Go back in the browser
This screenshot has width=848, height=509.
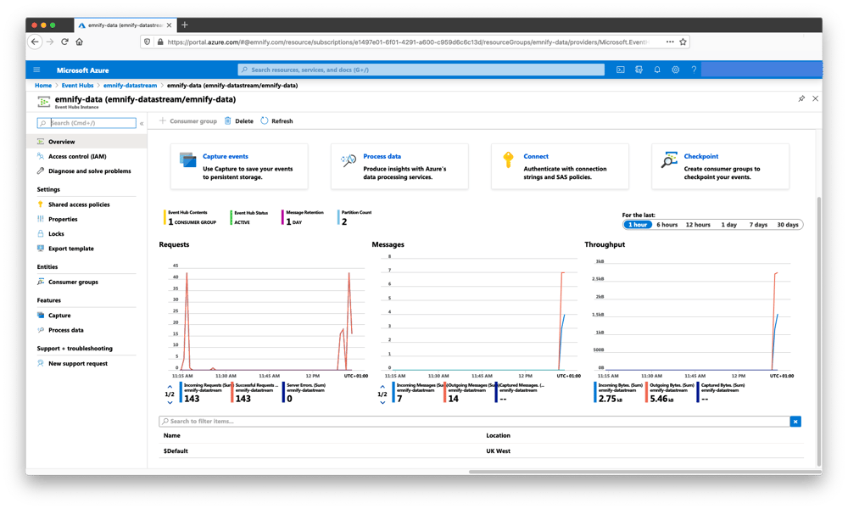tap(35, 42)
